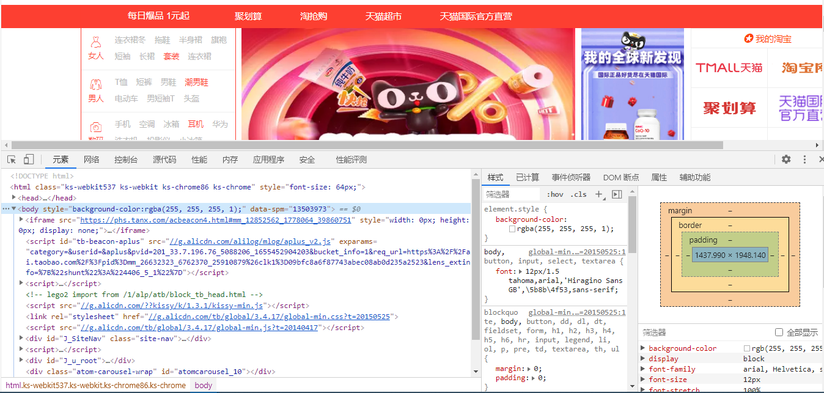Click the 每日爆品 1元起 nav link
Screen dimensions: 824x393
158,15
